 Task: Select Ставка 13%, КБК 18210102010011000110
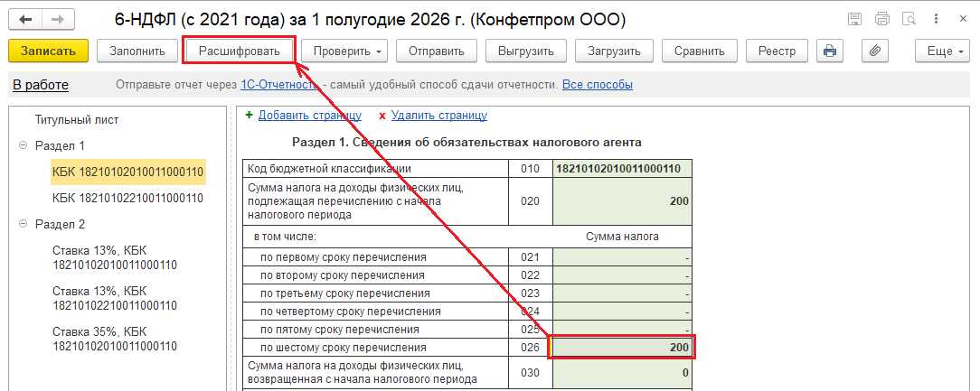click(115, 257)
